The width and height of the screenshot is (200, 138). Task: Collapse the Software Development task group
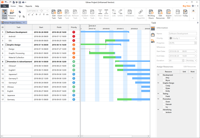[x=6, y=32]
